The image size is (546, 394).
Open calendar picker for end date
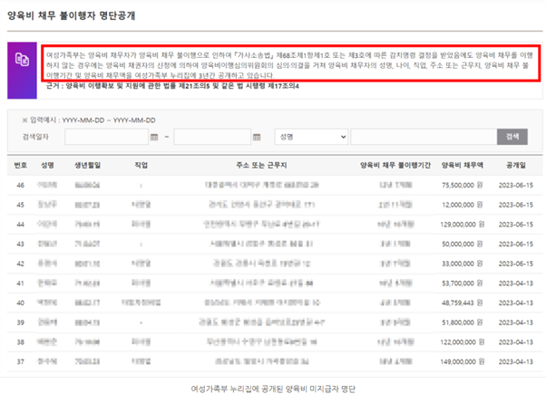(x=257, y=137)
